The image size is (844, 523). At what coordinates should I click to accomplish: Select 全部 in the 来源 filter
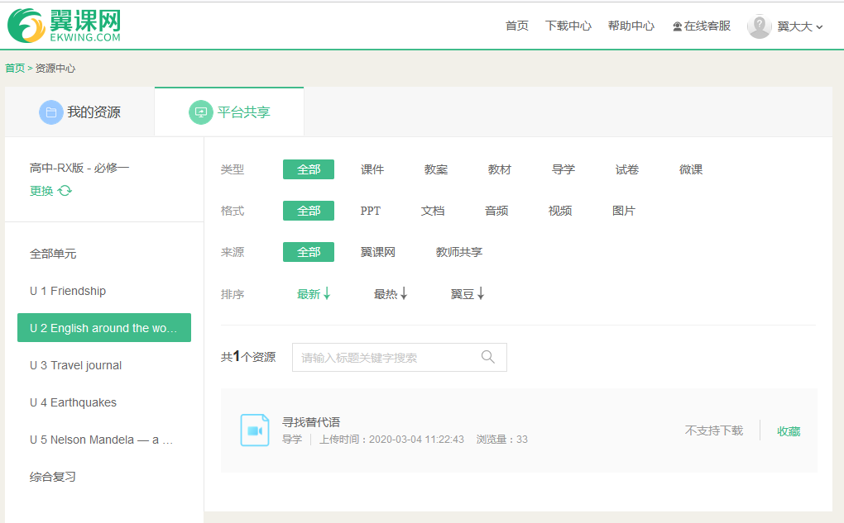tap(309, 252)
